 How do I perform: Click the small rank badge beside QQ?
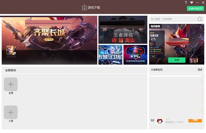[152, 120]
